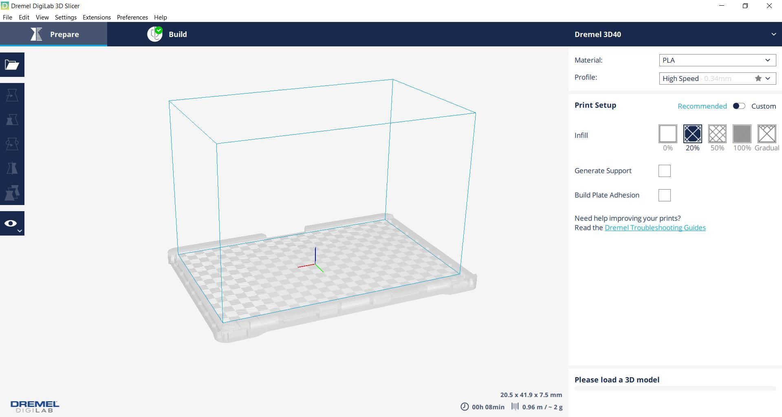Choose the 0% infill icon
Image resolution: width=782 pixels, height=417 pixels.
667,134
